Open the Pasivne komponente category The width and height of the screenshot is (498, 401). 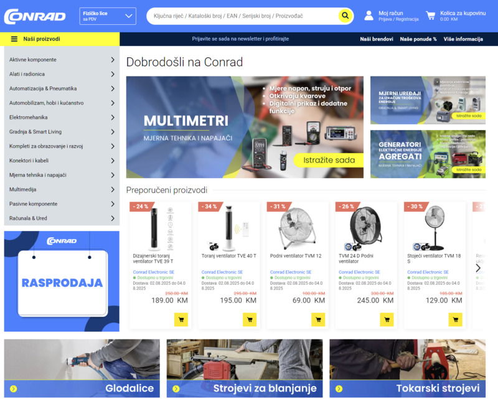(x=62, y=204)
